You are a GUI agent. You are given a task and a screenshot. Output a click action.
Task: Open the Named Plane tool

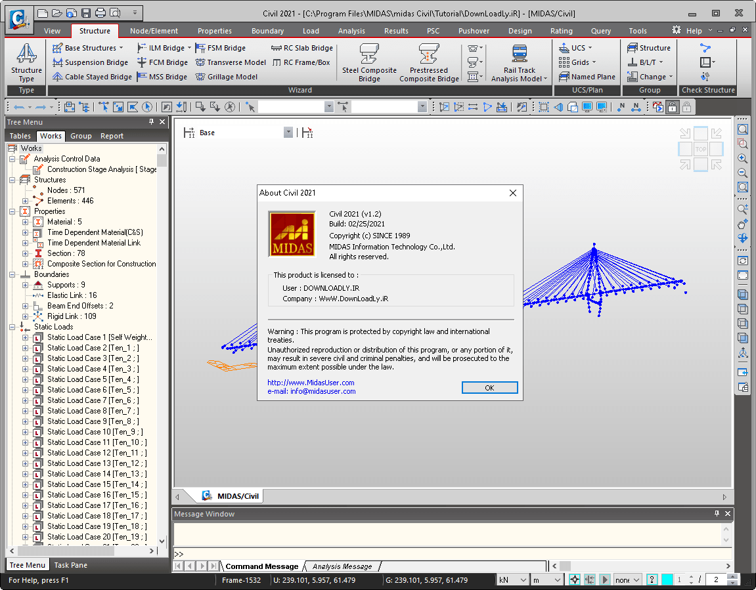(x=587, y=77)
